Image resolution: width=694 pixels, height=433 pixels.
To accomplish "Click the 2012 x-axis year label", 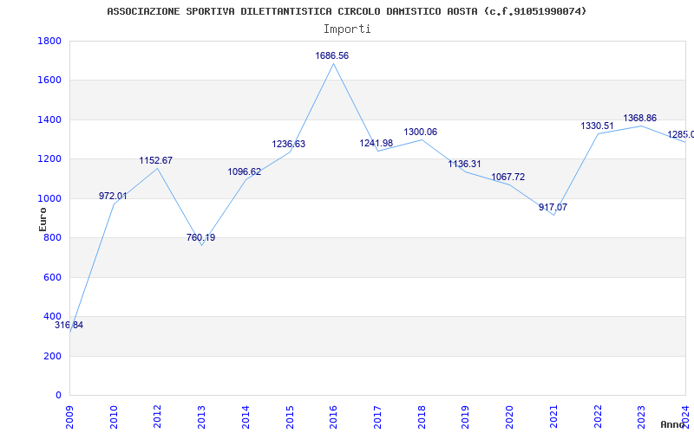I will (x=158, y=417).
